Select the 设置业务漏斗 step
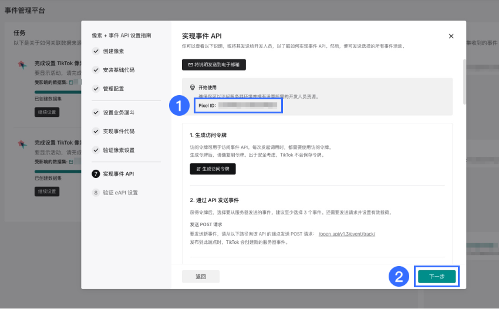 point(119,112)
